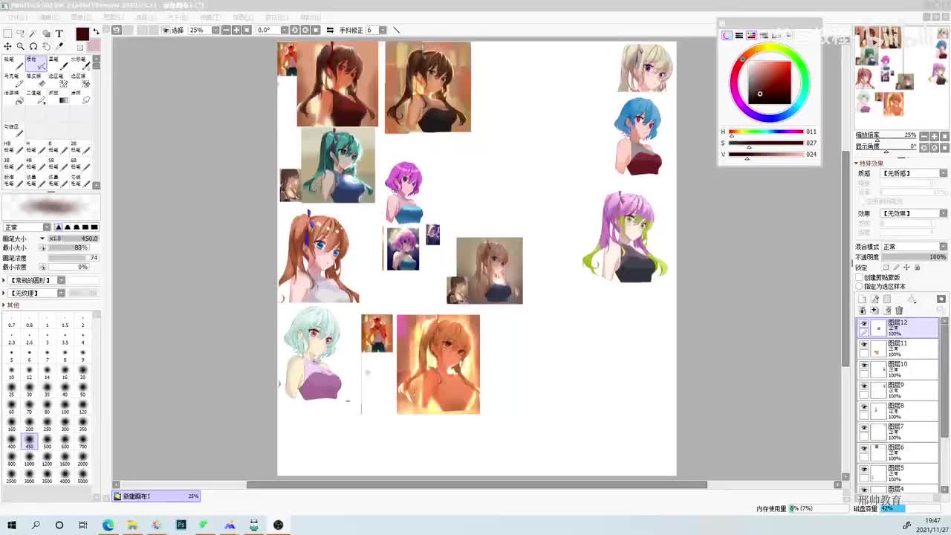Pick brush size 450 preset
This screenshot has height=535, width=951.
pos(30,441)
